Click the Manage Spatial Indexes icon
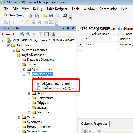Image resolution: width=133 pixels, height=133 pixels. tap(52, 22)
